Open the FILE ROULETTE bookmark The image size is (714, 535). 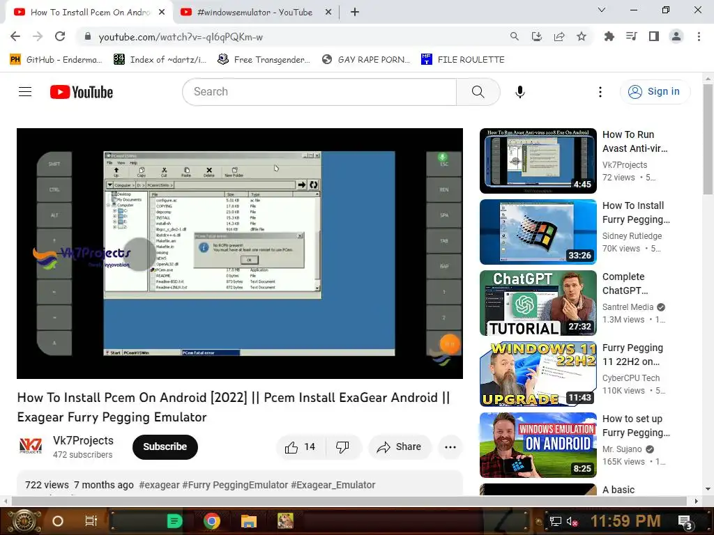point(463,60)
